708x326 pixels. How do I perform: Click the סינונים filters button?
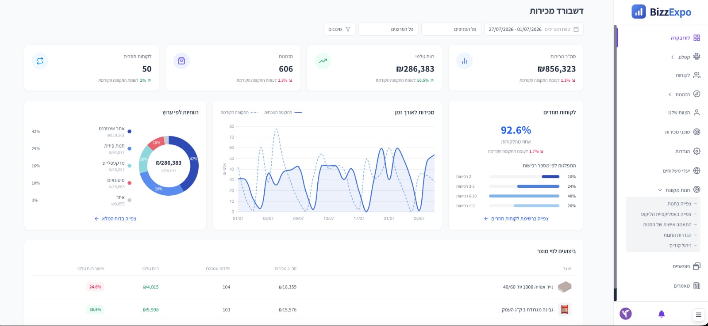pyautogui.click(x=339, y=29)
